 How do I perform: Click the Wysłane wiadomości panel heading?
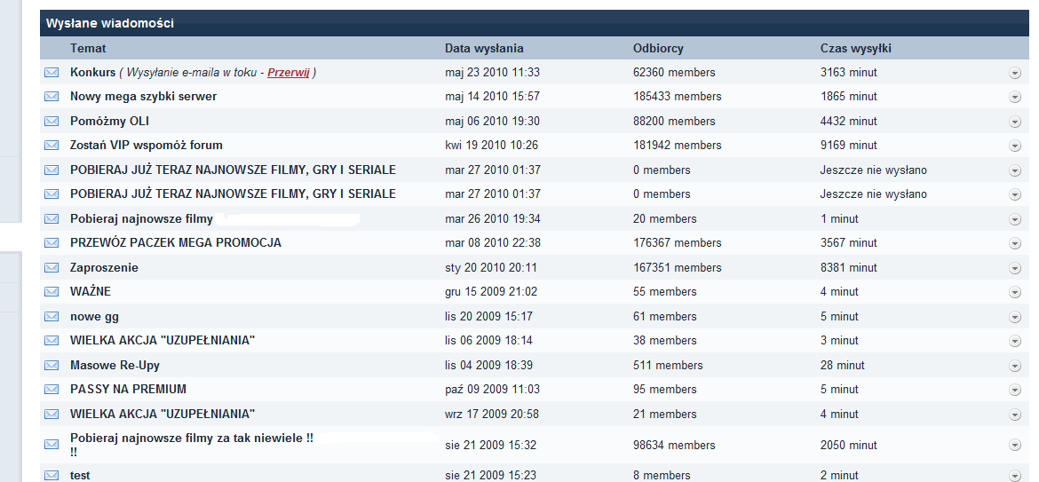click(x=110, y=23)
